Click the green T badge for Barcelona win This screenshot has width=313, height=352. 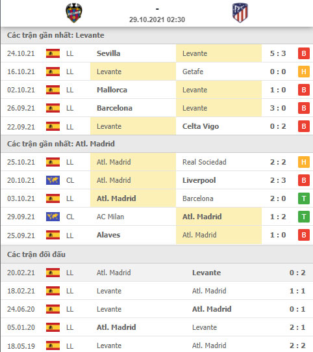coord(304,198)
